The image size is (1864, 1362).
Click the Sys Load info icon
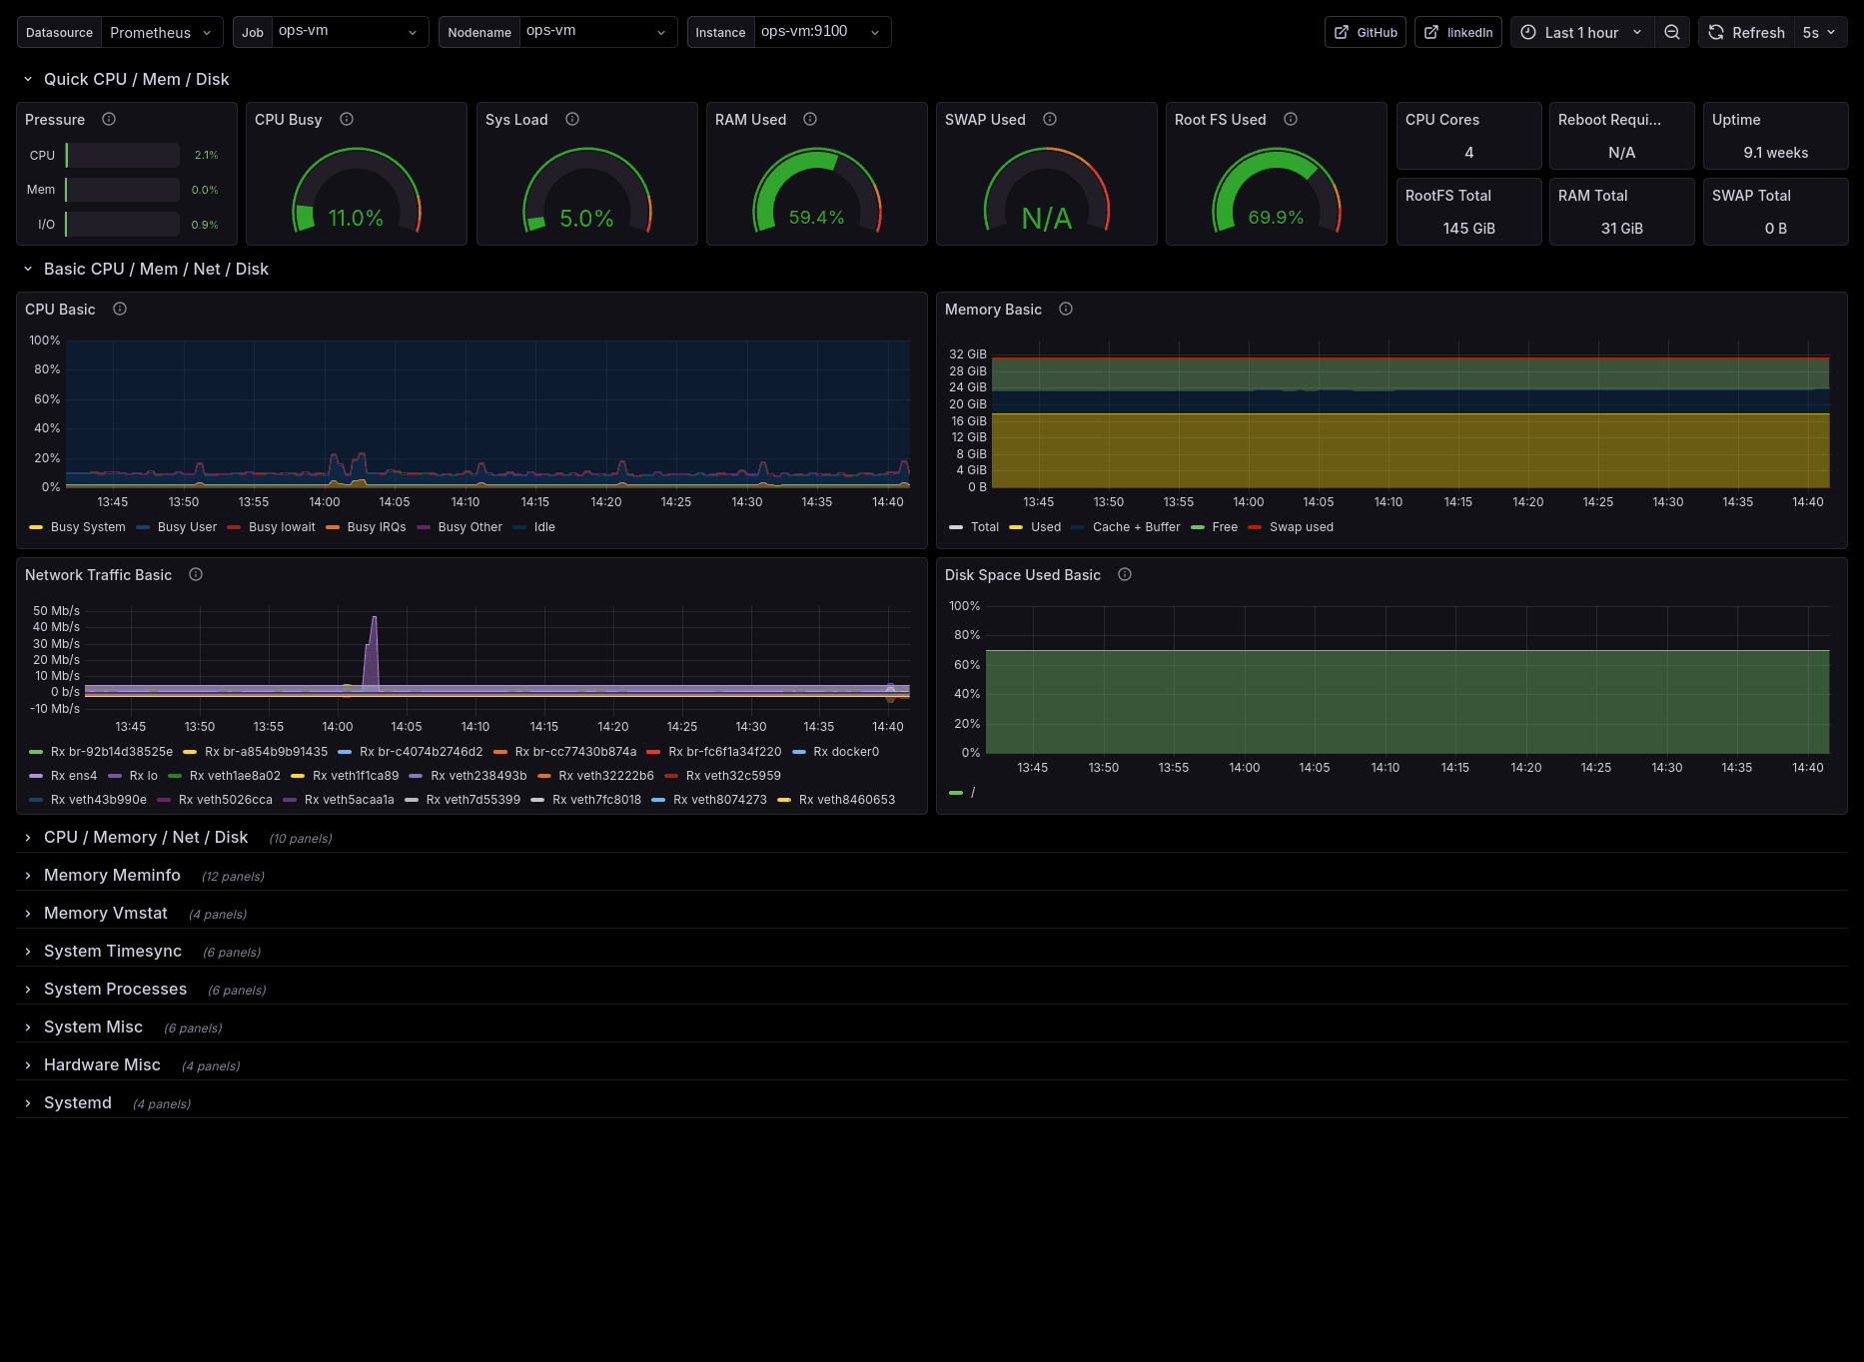572,119
